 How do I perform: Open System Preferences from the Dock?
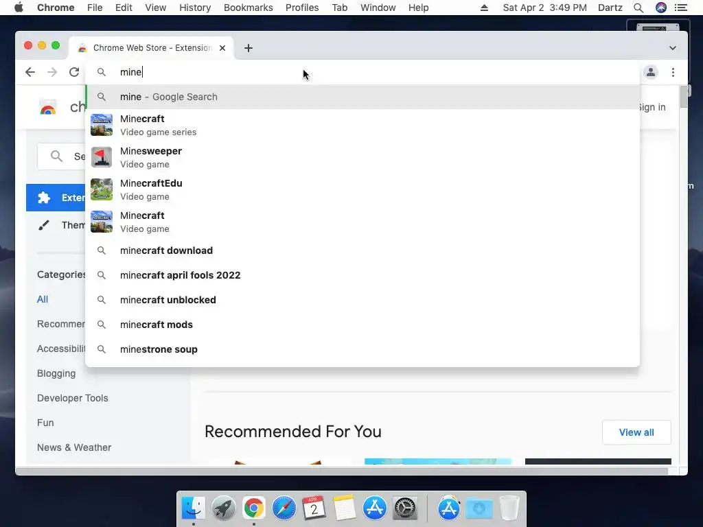click(405, 508)
